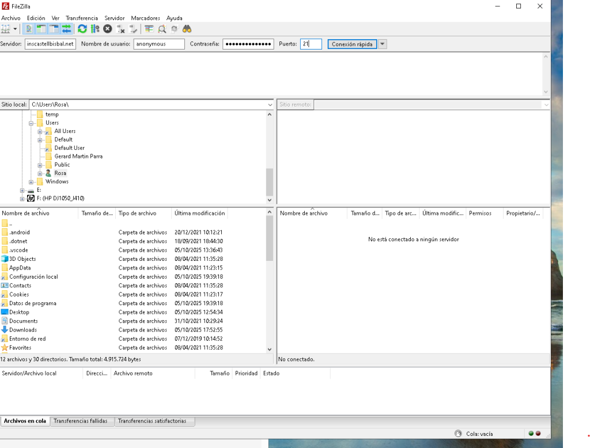Cancel current operation with X icon
The width and height of the screenshot is (590, 448).
108,29
